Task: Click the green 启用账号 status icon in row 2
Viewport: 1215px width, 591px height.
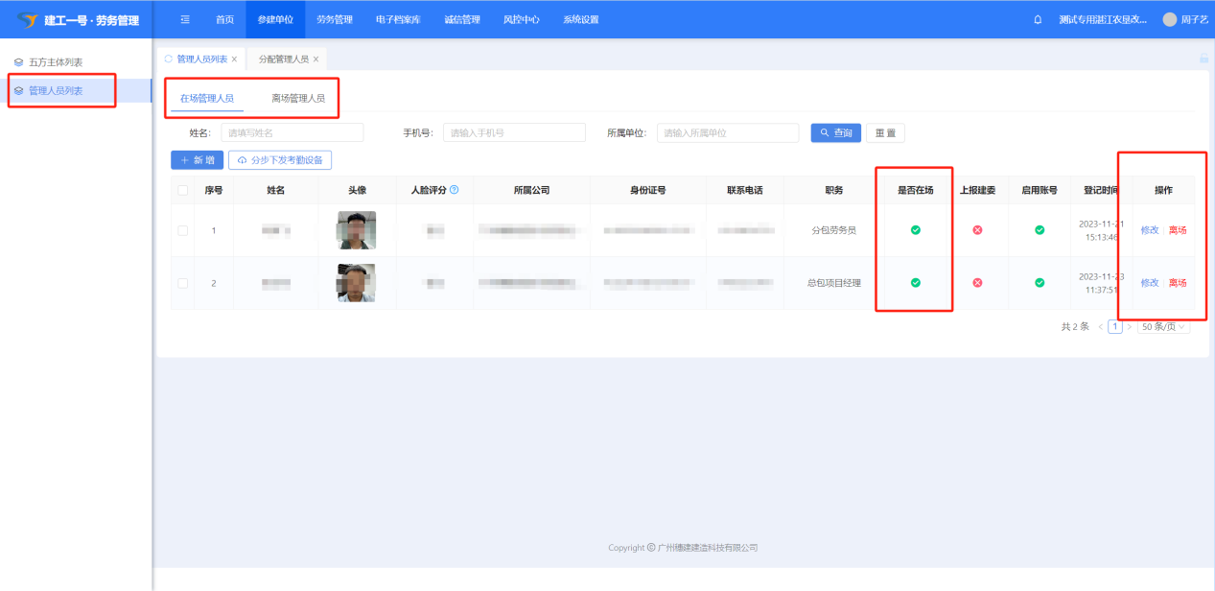Action: [1040, 283]
